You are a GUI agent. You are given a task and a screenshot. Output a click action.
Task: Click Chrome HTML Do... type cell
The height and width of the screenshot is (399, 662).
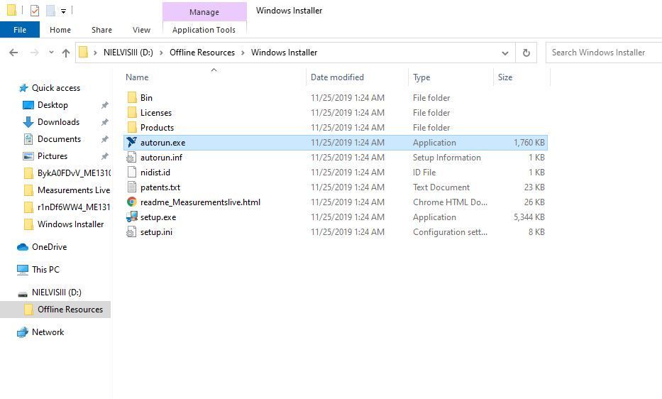(x=450, y=202)
